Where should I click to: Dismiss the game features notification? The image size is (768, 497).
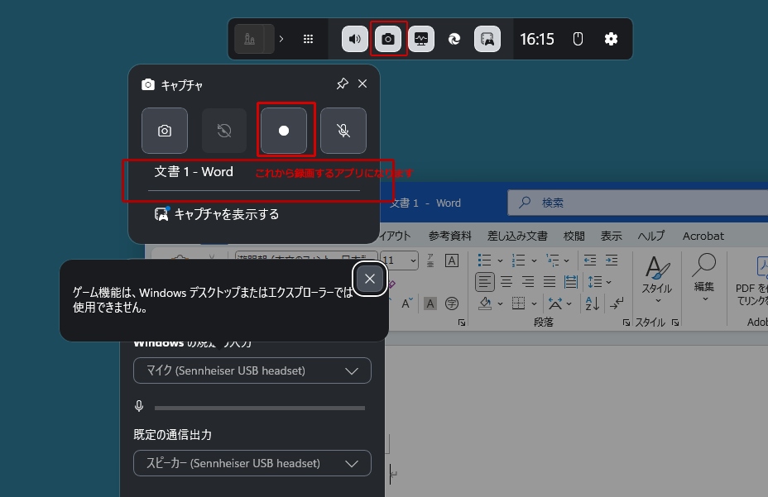click(x=370, y=279)
